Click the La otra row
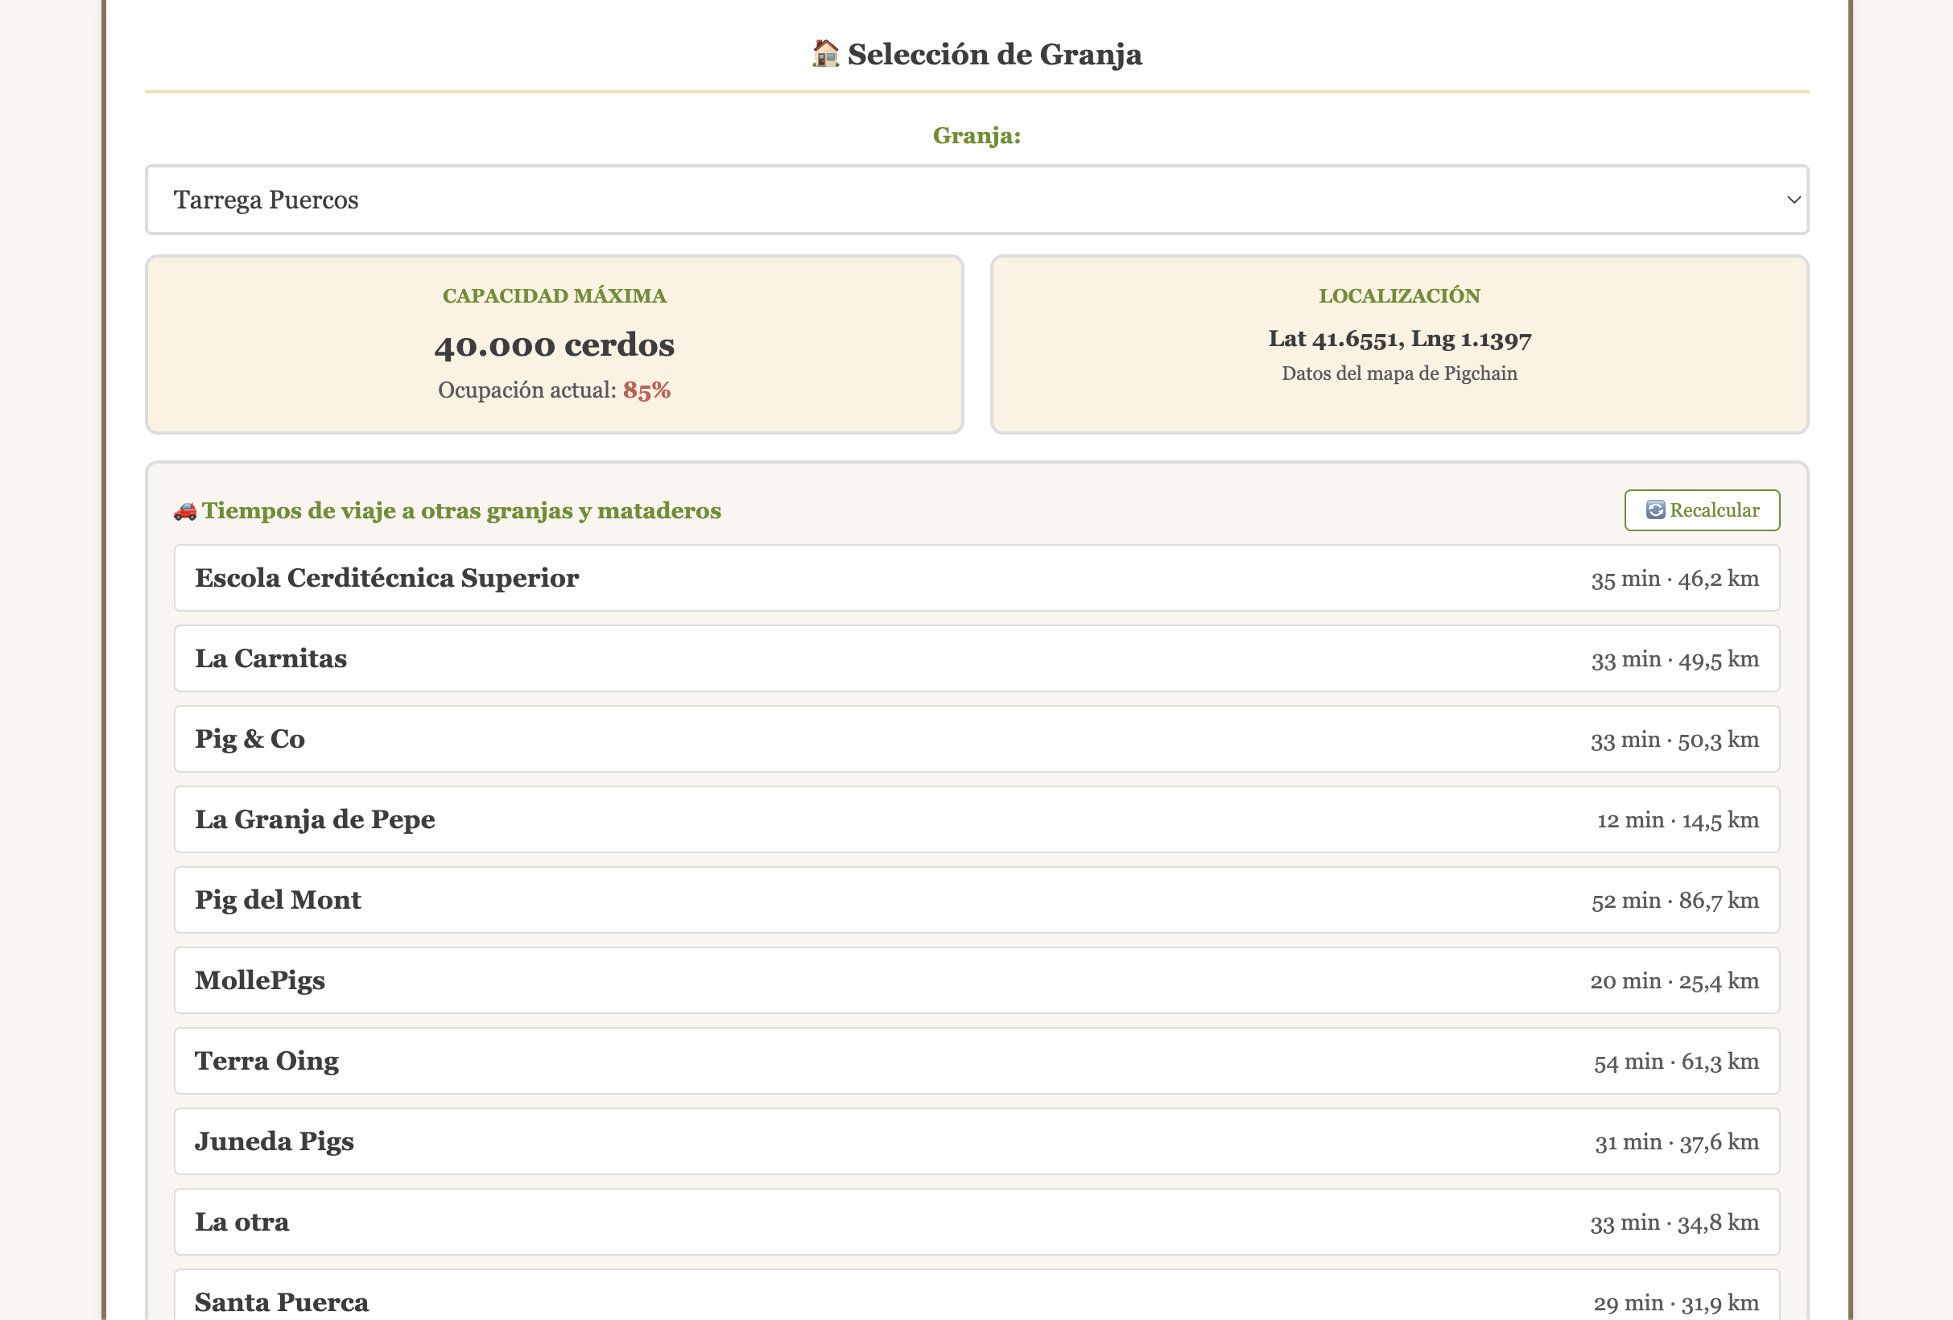This screenshot has height=1320, width=1953. [x=976, y=1223]
